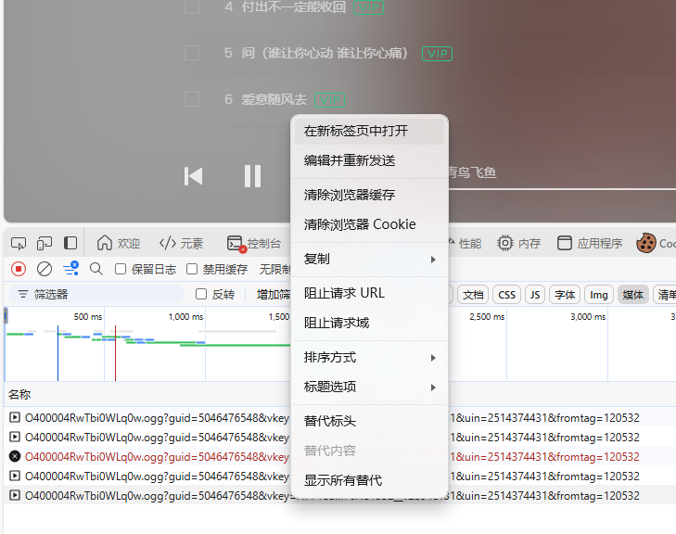The width and height of the screenshot is (676, 534).
Task: Choose 清除浏览器 Cookie
Action: [369, 224]
